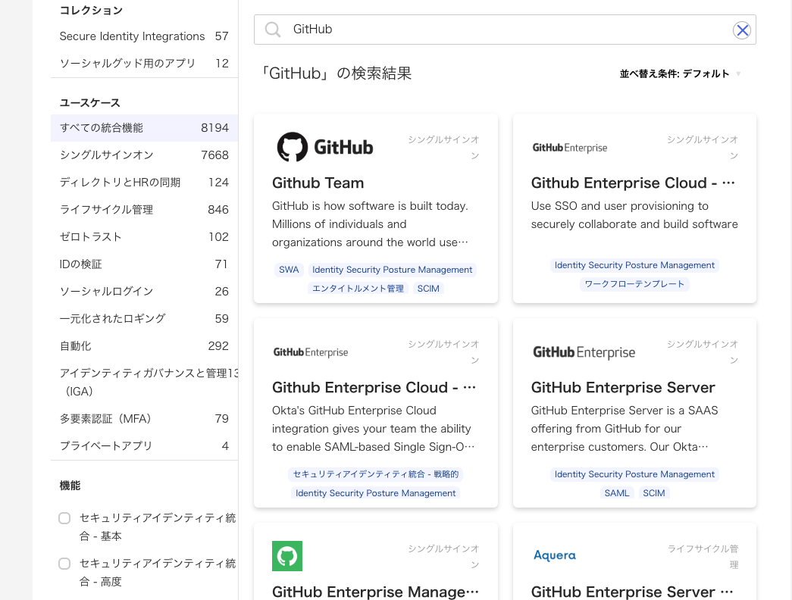Click "Okta's GitHub Enterprise Cloud" description

[x=374, y=429]
